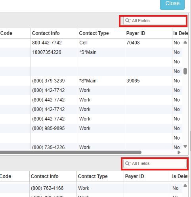The height and width of the screenshot is (197, 191).
Task: Focus the upper grid's All Fields search box
Action: (155, 21)
